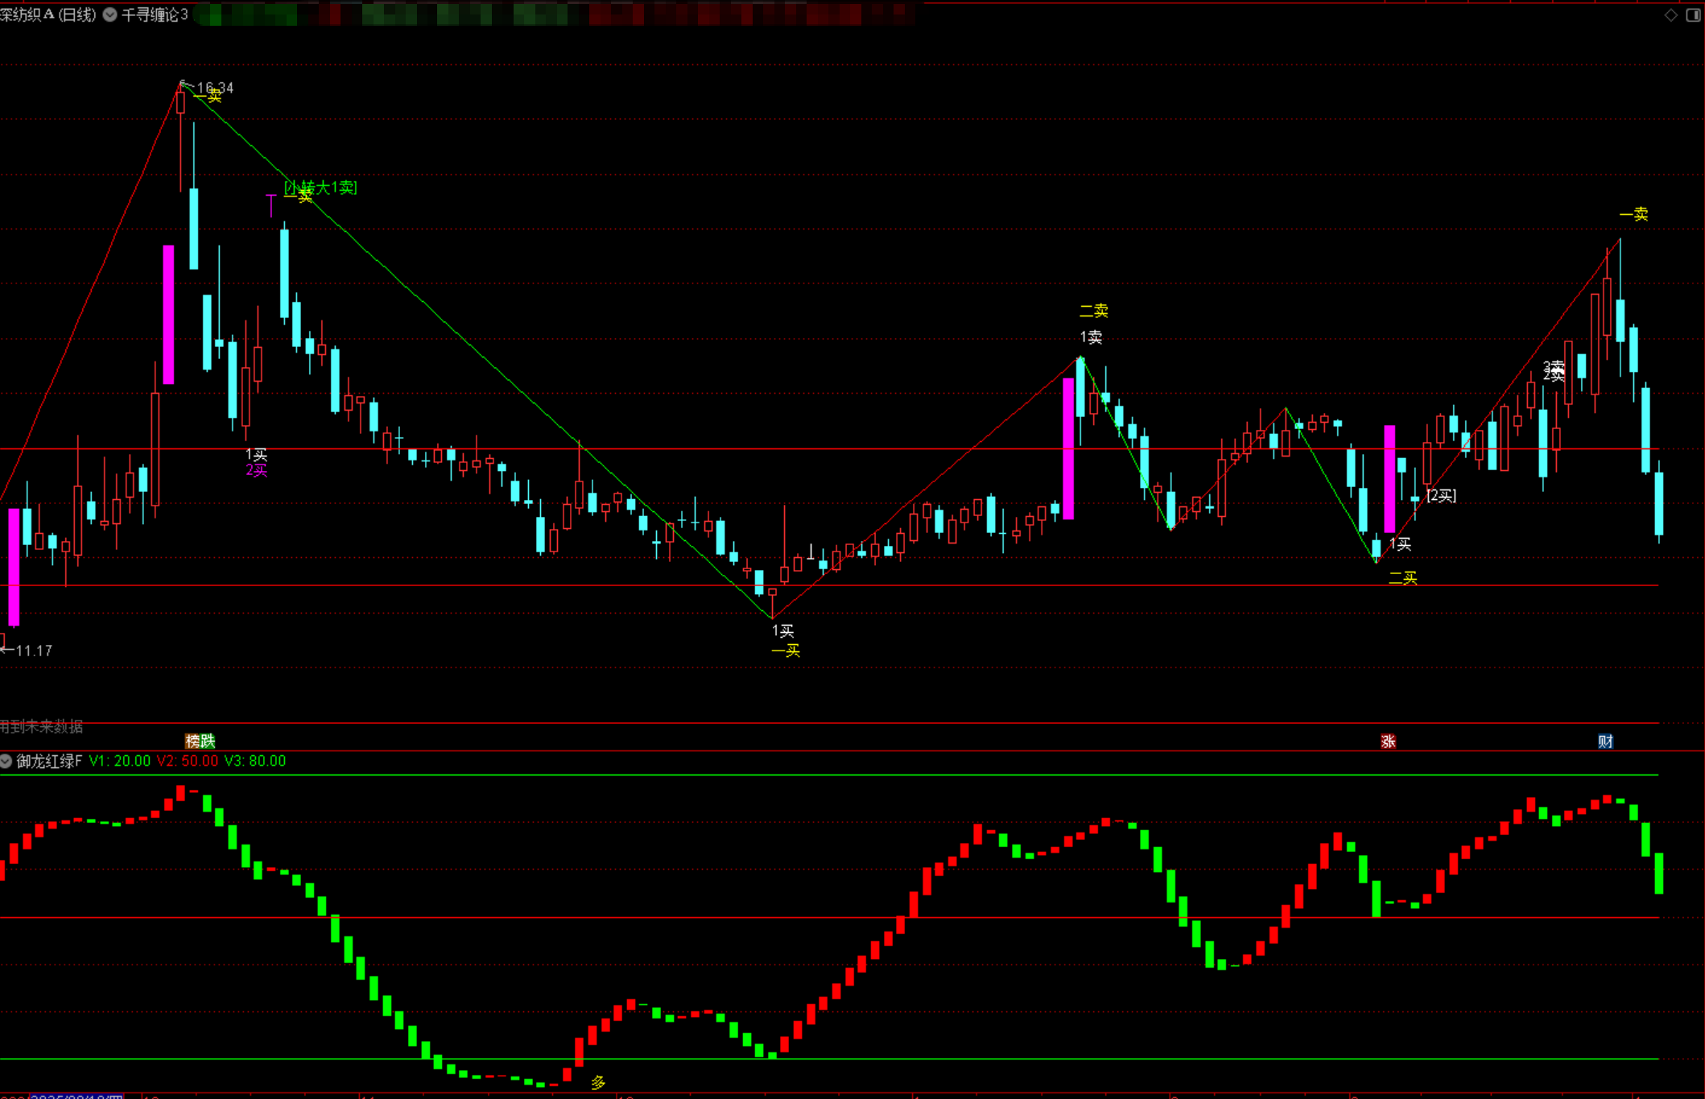
Task: Click the 11.17 low price label
Action: click(x=34, y=651)
